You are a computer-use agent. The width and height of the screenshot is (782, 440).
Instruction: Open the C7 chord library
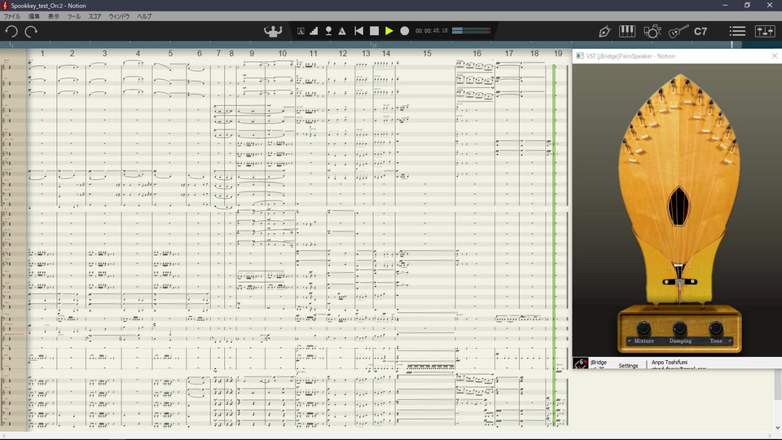point(701,31)
